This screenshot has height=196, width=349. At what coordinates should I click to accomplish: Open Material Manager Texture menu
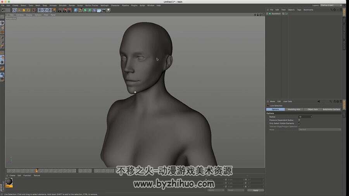tap(37, 175)
